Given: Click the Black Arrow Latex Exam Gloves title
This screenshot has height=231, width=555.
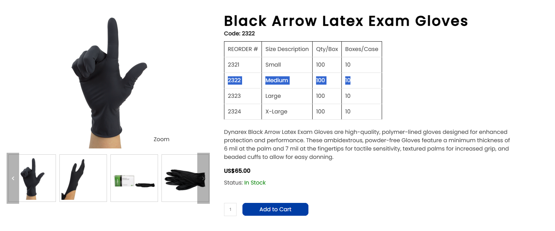Looking at the screenshot, I should 346,21.
